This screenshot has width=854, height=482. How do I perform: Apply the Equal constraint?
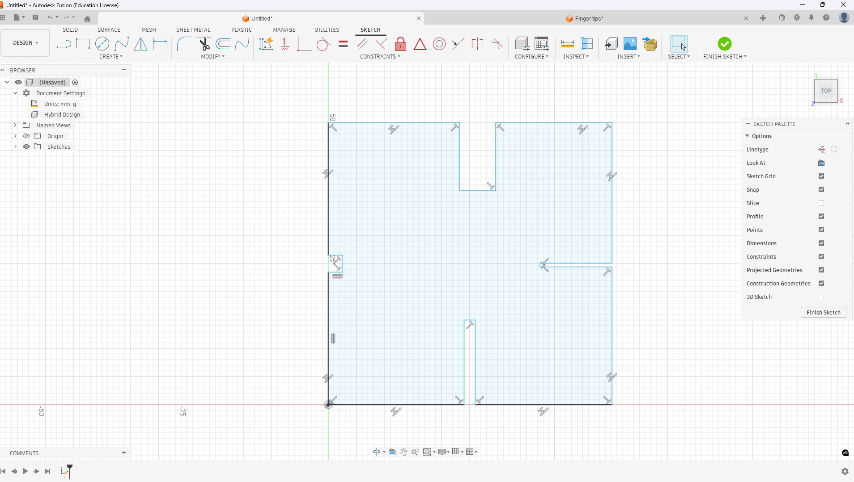coord(343,44)
